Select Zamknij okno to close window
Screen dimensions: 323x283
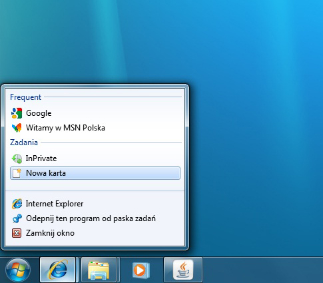(x=95, y=233)
